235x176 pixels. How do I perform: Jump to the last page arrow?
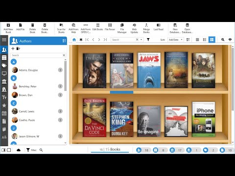tap(105, 40)
